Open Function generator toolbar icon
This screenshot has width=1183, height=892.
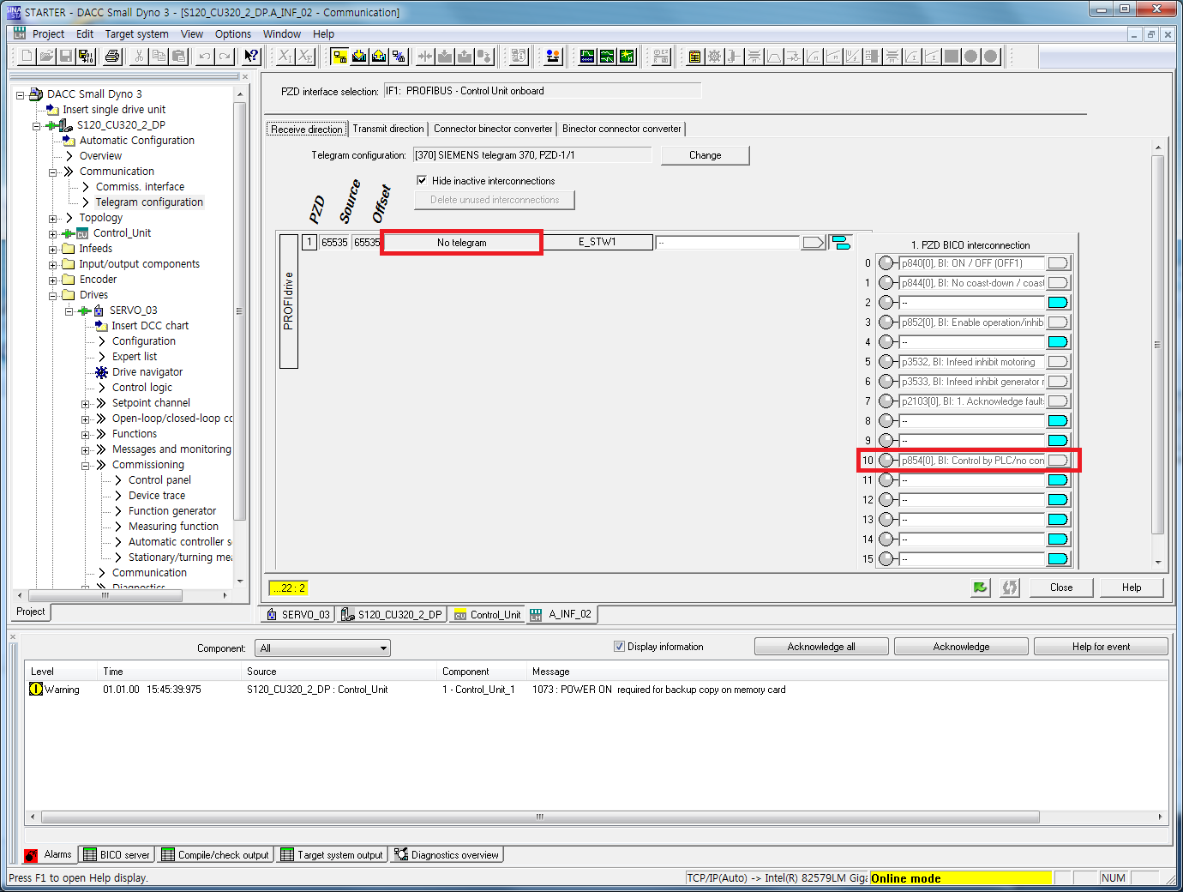coord(607,56)
